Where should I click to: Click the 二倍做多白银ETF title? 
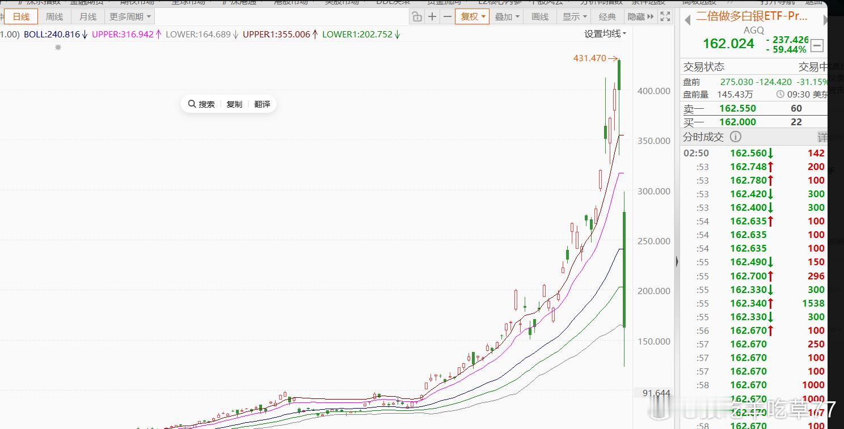(752, 16)
